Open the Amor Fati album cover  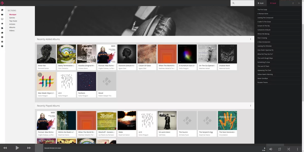click(x=46, y=54)
